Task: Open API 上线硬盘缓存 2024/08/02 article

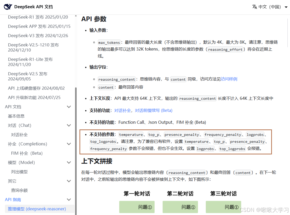Action: pyautogui.click(x=36, y=88)
